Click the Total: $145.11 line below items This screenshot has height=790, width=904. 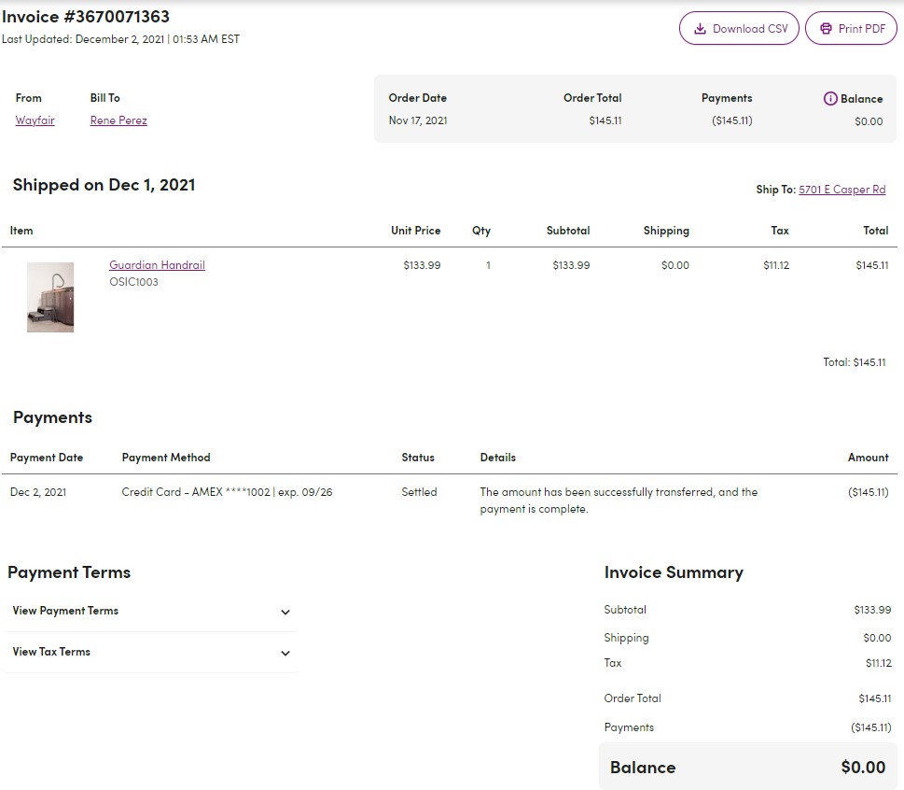(854, 362)
